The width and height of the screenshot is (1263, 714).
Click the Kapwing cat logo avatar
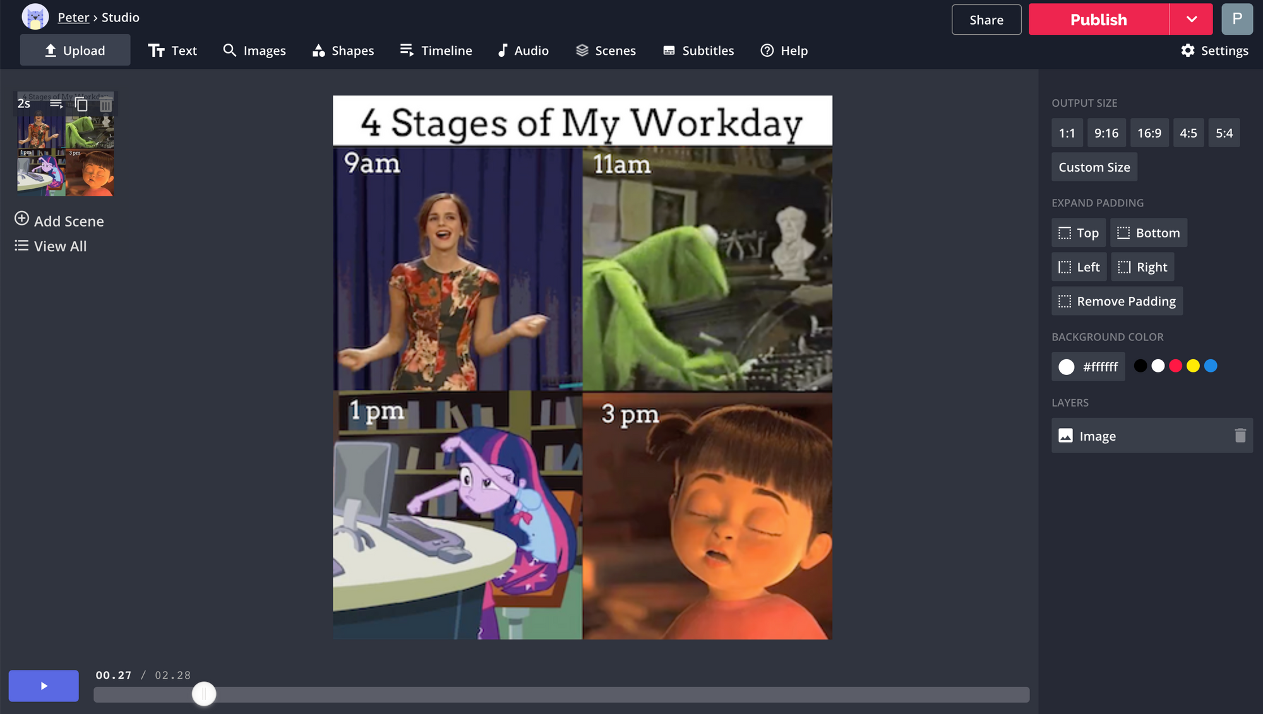pyautogui.click(x=35, y=17)
